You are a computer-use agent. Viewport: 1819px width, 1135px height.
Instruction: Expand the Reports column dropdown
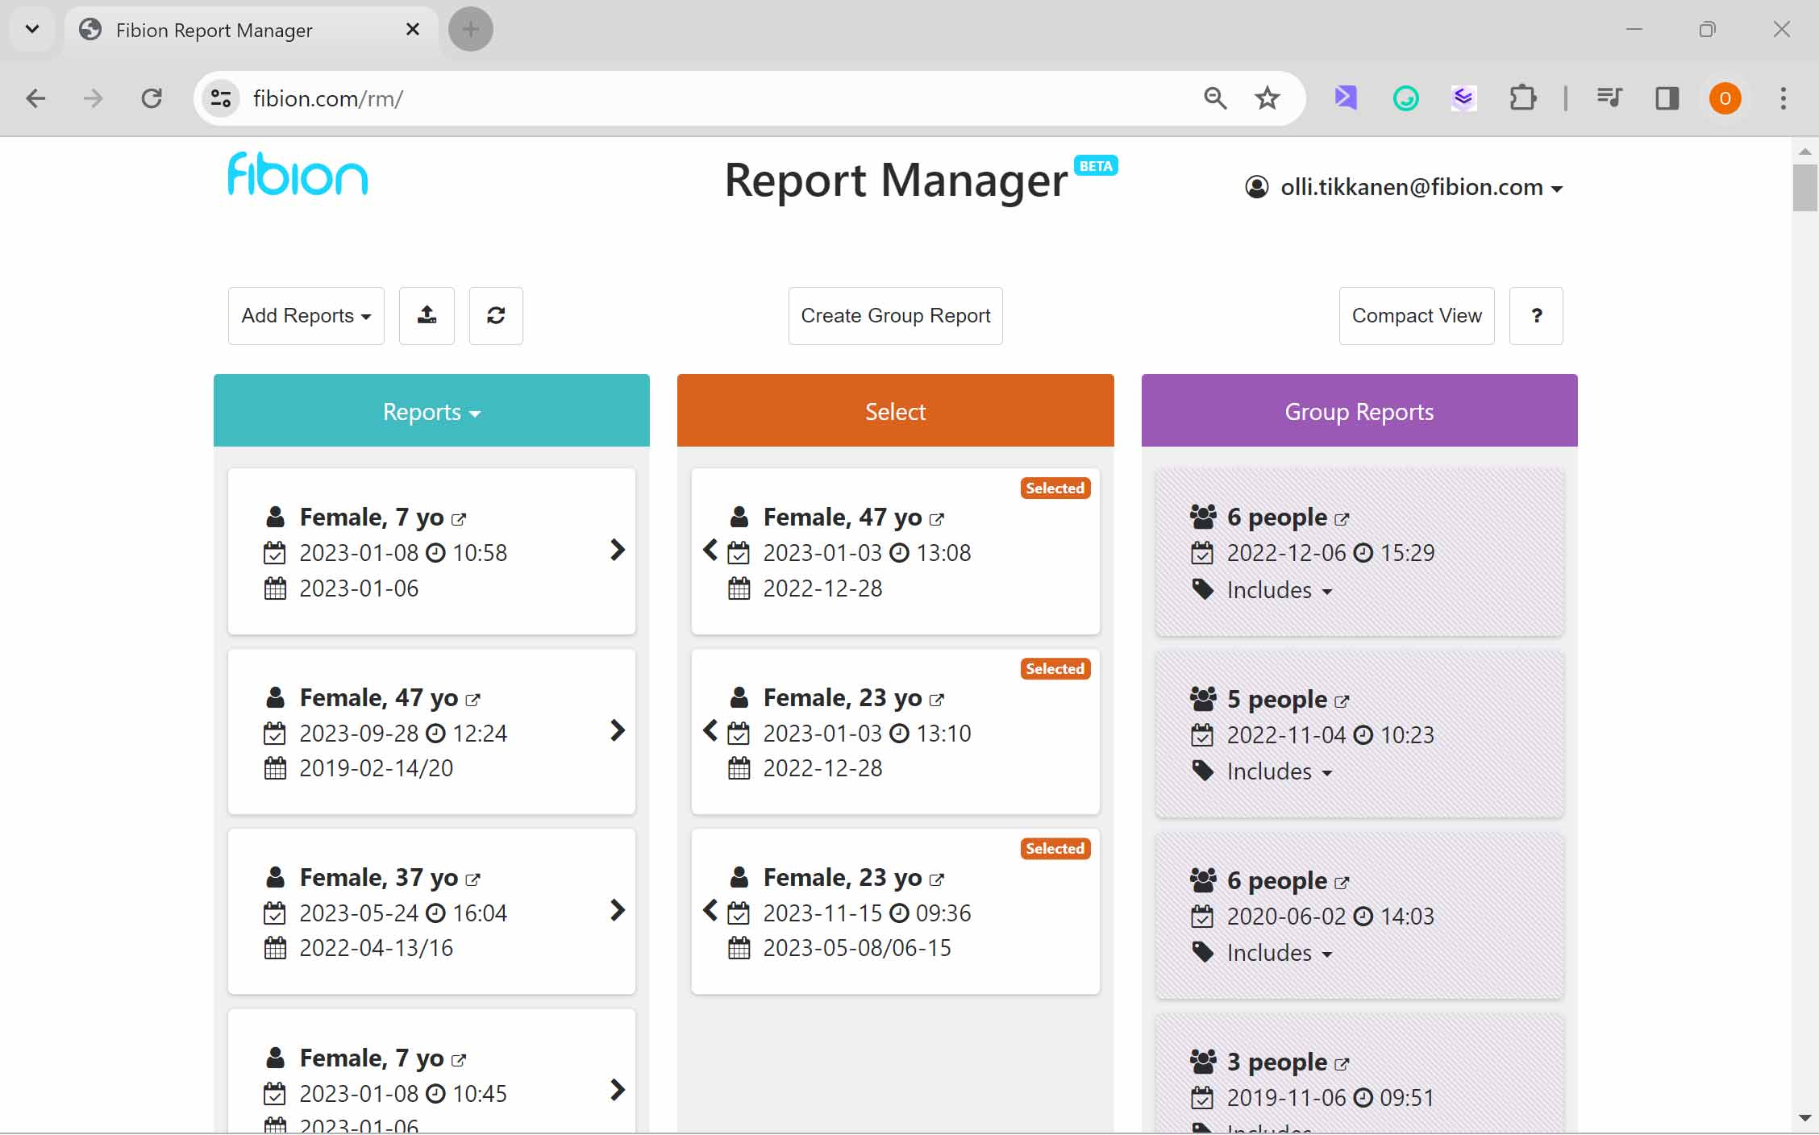tap(431, 412)
